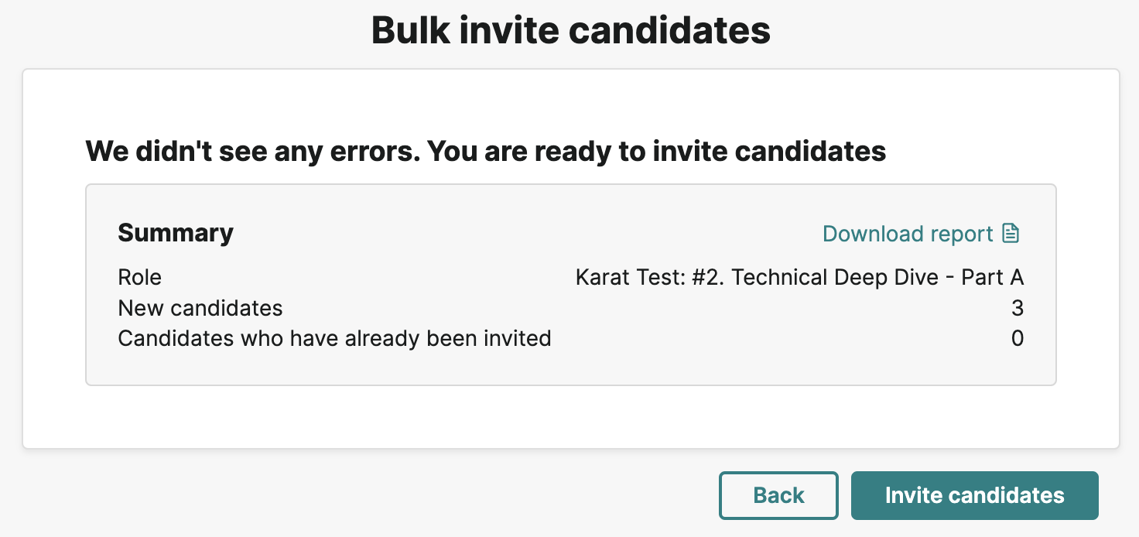Click the already invited count of 0
The width and height of the screenshot is (1139, 537).
tap(1017, 338)
